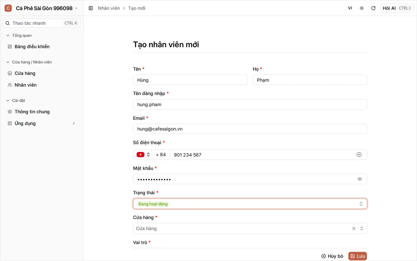Click the store icon beside Cửa hàng
The height and width of the screenshot is (261, 417).
pos(10,73)
